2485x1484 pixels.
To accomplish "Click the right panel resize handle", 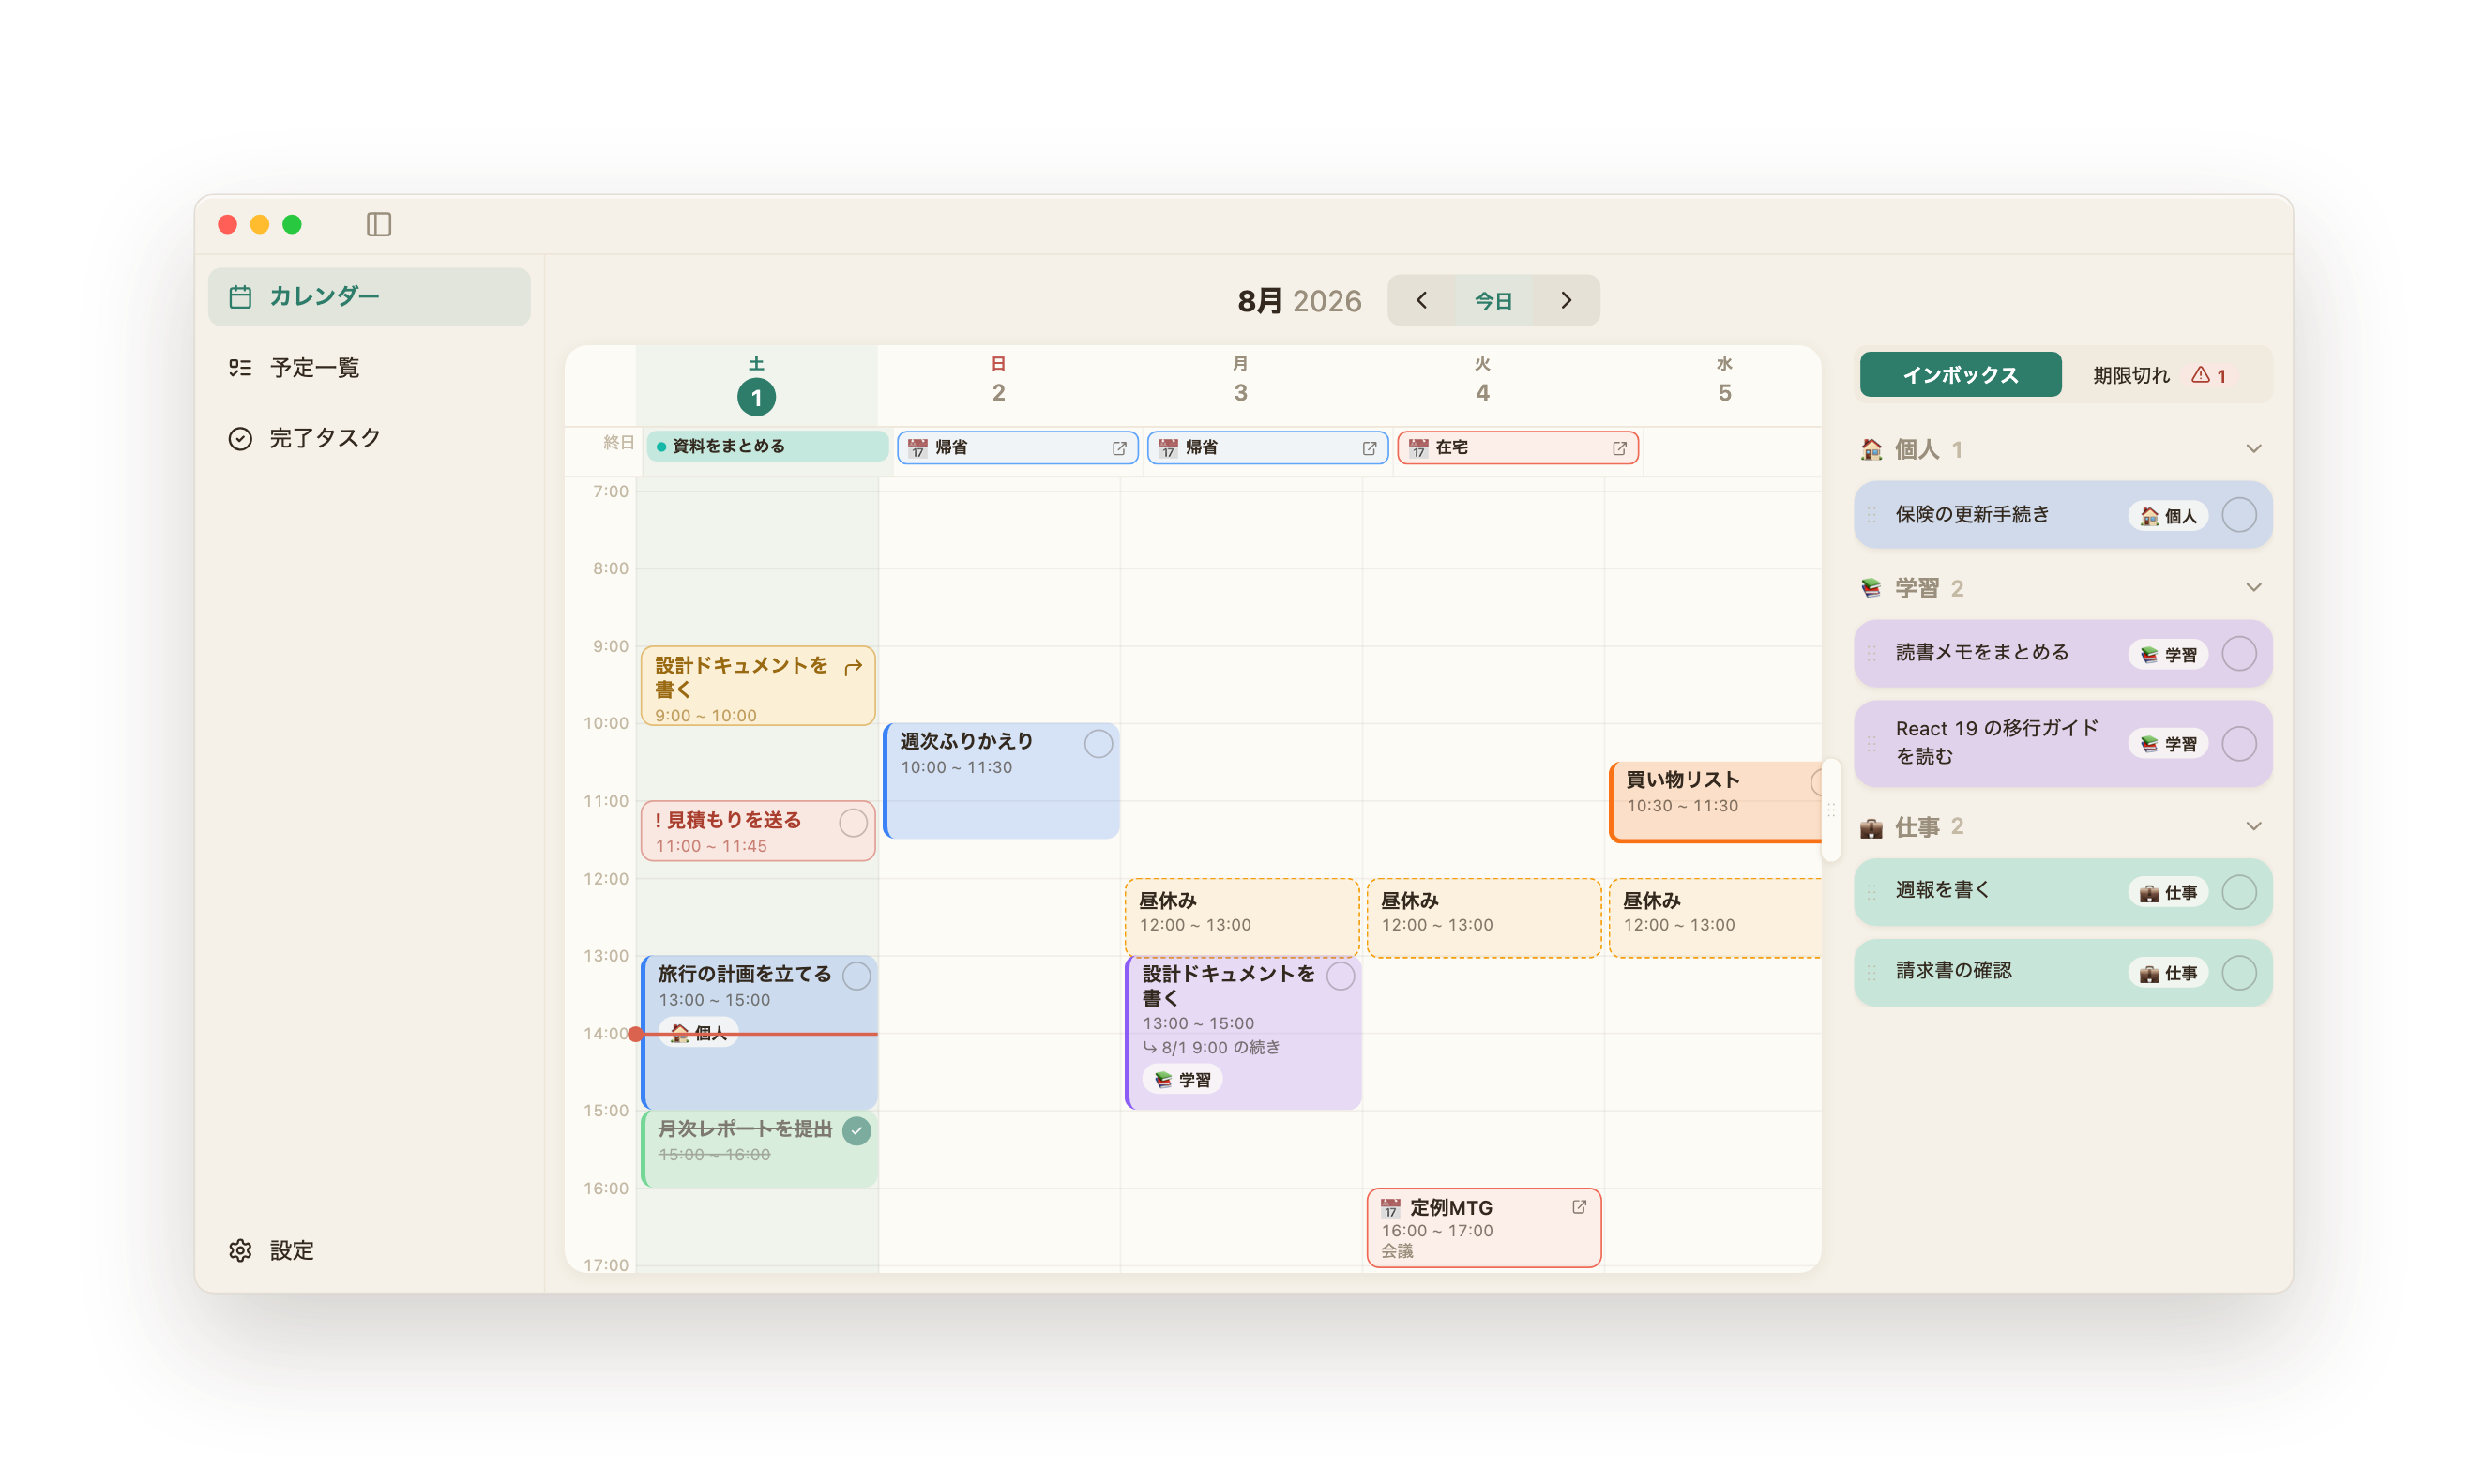I will point(1831,810).
